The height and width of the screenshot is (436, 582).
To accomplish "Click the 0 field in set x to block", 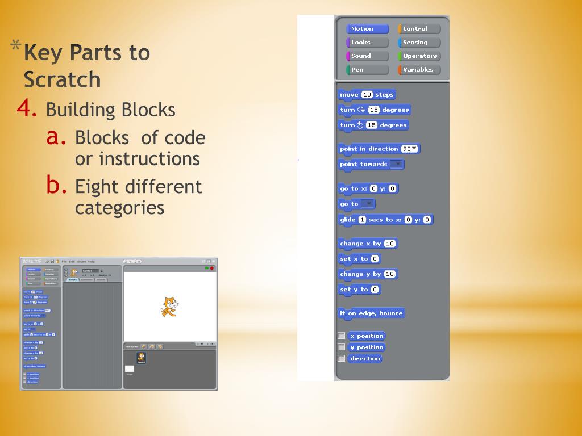I will [x=375, y=259].
